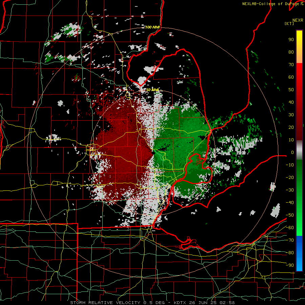The height and width of the screenshot is (305, 305).
Task: Click the 02:58 timestamp
Action: (x=227, y=303)
